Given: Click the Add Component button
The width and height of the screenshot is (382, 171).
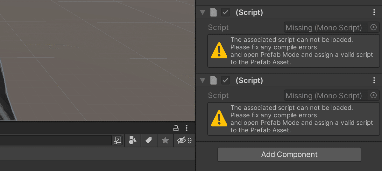Looking at the screenshot, I should click(289, 155).
